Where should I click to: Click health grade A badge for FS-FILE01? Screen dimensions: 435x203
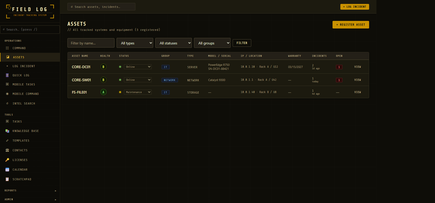coord(104,92)
